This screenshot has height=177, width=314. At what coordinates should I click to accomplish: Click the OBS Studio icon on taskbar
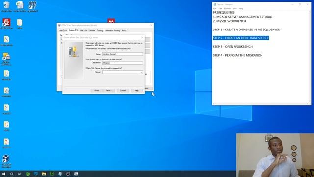[68, 174]
